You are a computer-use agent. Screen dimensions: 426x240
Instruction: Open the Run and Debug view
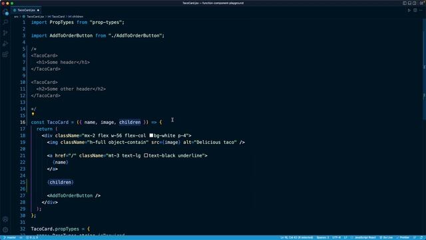tap(5, 43)
